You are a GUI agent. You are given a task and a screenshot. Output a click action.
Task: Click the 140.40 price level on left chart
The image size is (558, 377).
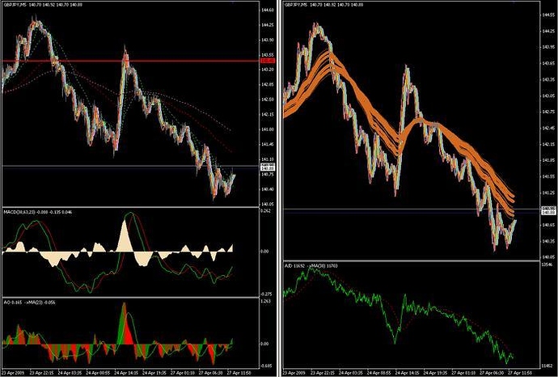268,189
